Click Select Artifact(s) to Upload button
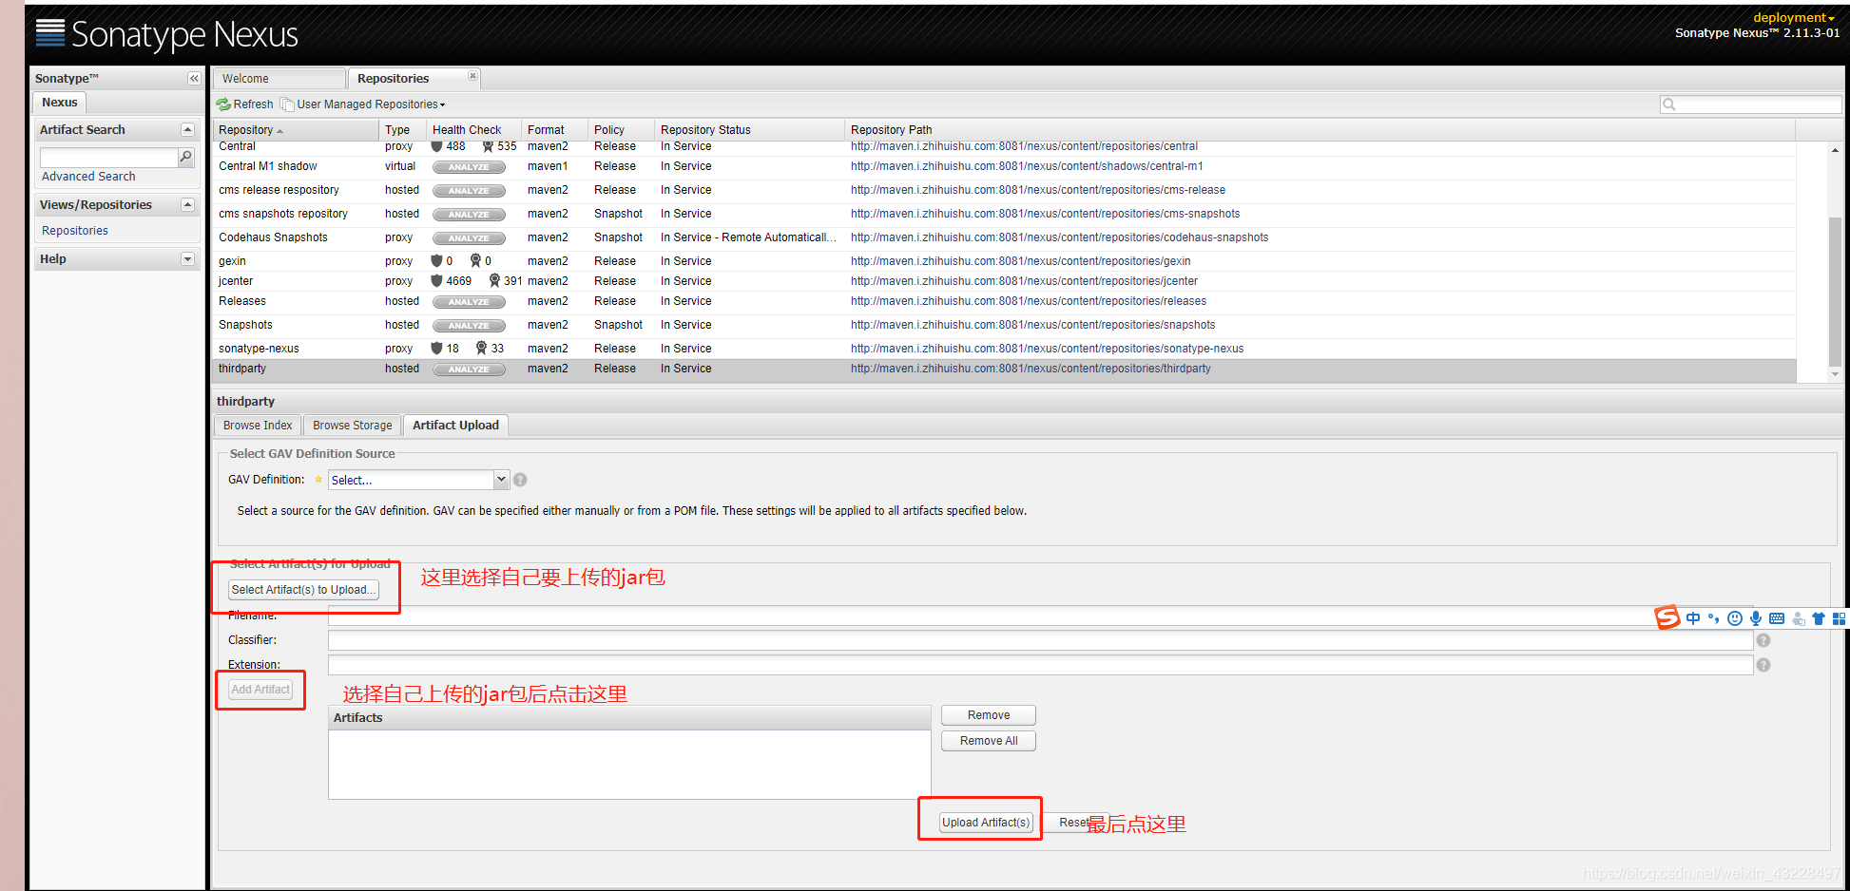1850x891 pixels. (x=303, y=590)
